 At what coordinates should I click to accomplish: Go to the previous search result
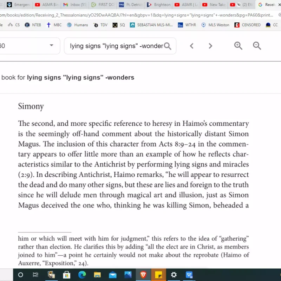coord(192,46)
